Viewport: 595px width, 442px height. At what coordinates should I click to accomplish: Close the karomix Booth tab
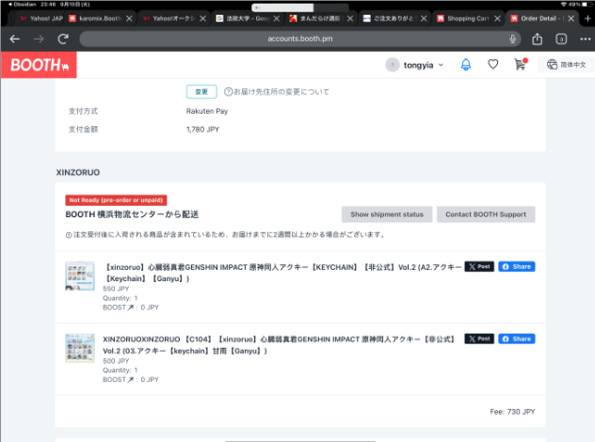pos(129,18)
